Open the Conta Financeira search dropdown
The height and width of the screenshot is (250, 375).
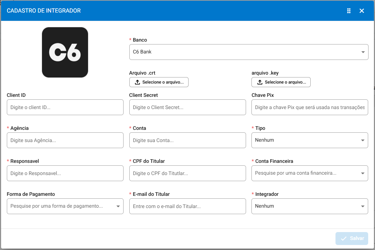pos(309,173)
